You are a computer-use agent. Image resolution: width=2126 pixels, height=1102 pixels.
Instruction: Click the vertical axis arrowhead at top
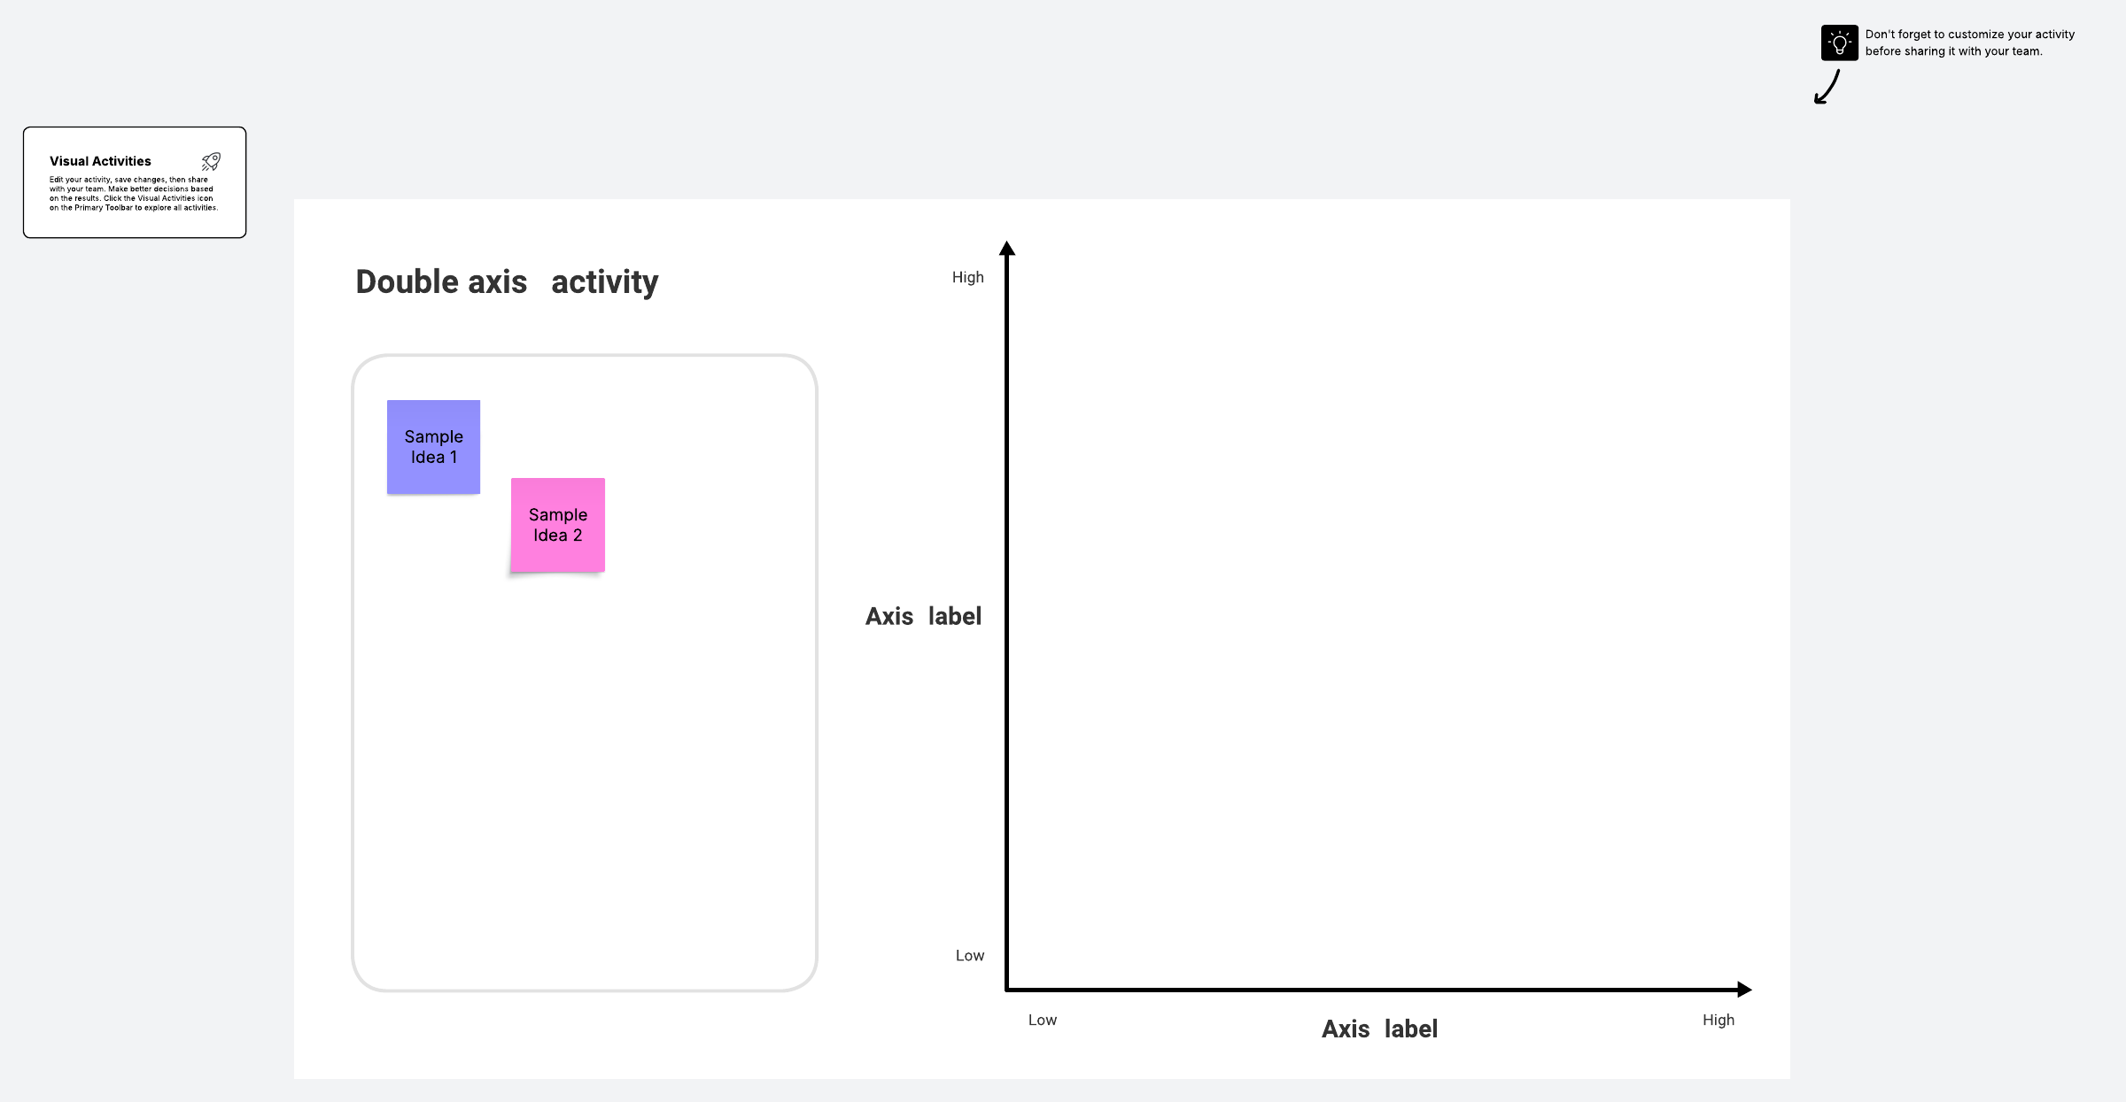pos(1006,249)
